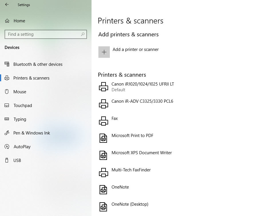Go to AutoPlay settings
Viewport: 258px width, 216px height.
[x=22, y=147]
